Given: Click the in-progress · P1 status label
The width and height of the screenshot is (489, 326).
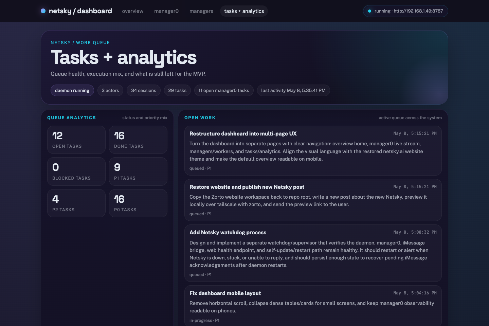Looking at the screenshot, I should tap(204, 321).
